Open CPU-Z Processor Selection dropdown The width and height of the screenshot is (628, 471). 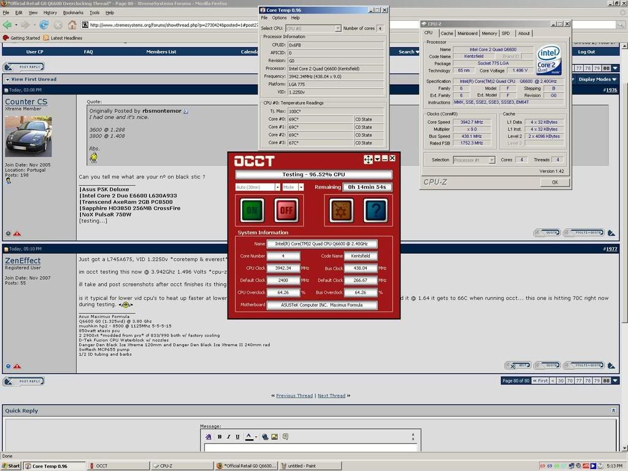[x=492, y=160]
